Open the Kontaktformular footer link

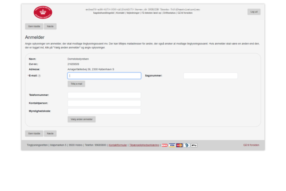117,145
